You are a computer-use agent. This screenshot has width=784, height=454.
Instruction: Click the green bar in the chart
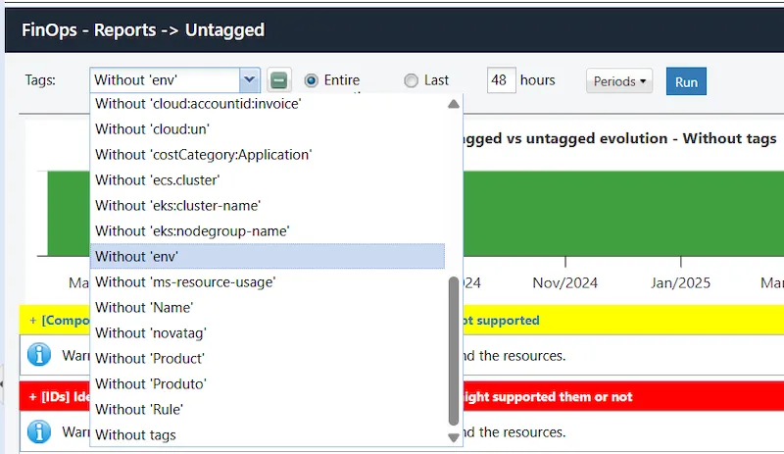pos(627,213)
